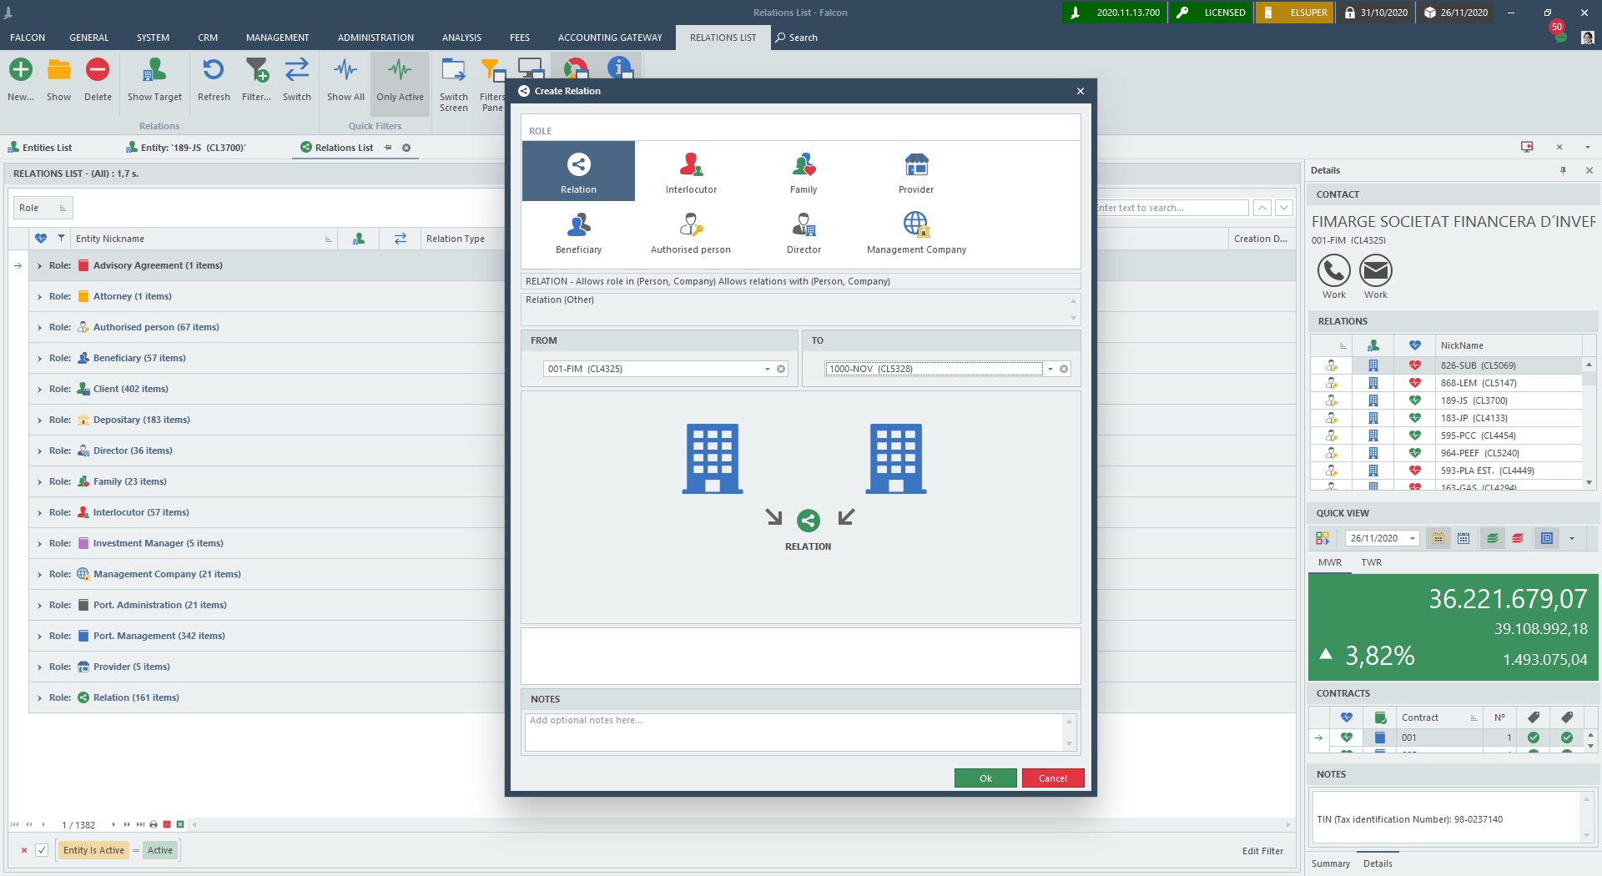Click the FROM company building icon

pyautogui.click(x=712, y=459)
